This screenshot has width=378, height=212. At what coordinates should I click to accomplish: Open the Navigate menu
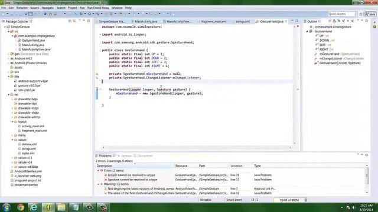pyautogui.click(x=48, y=8)
